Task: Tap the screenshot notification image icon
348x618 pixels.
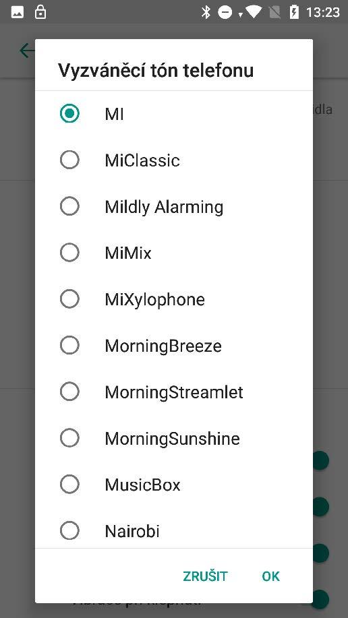Action: point(18,13)
